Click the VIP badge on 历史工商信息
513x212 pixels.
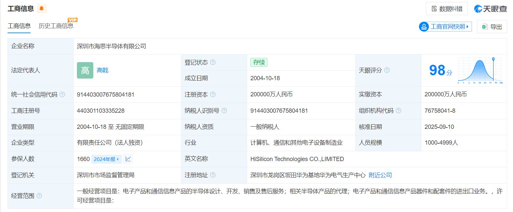pyautogui.click(x=72, y=20)
